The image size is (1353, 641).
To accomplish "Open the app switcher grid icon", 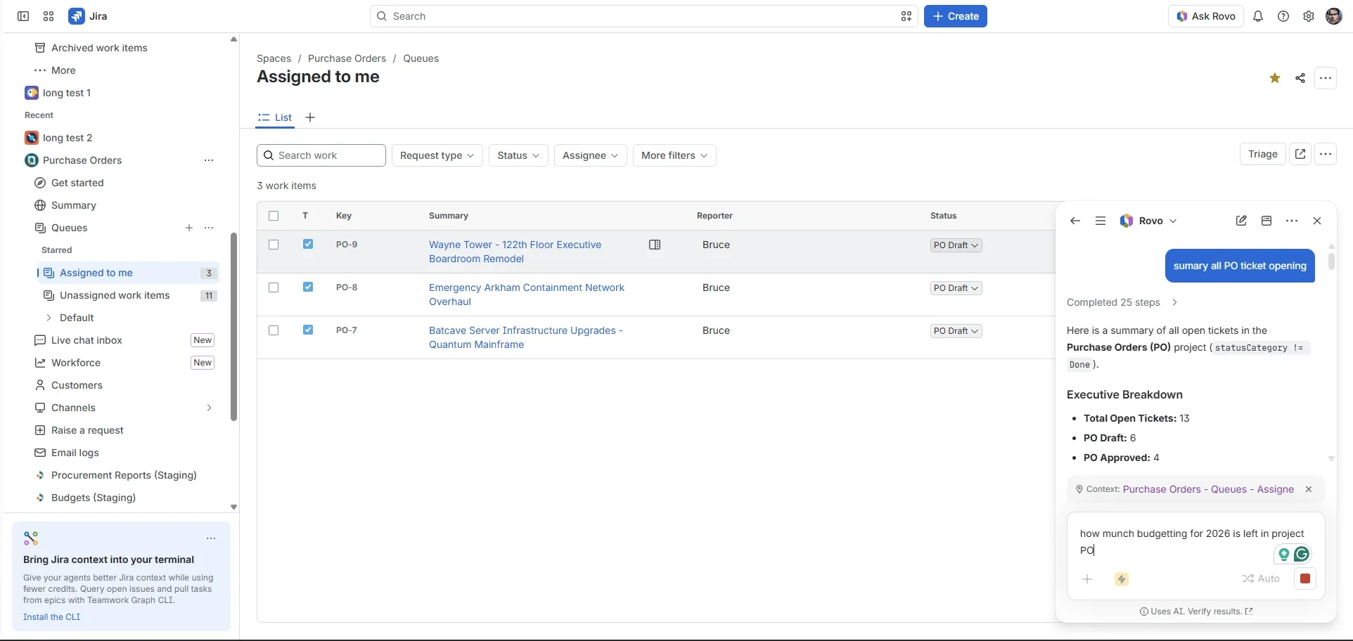I will 49,16.
